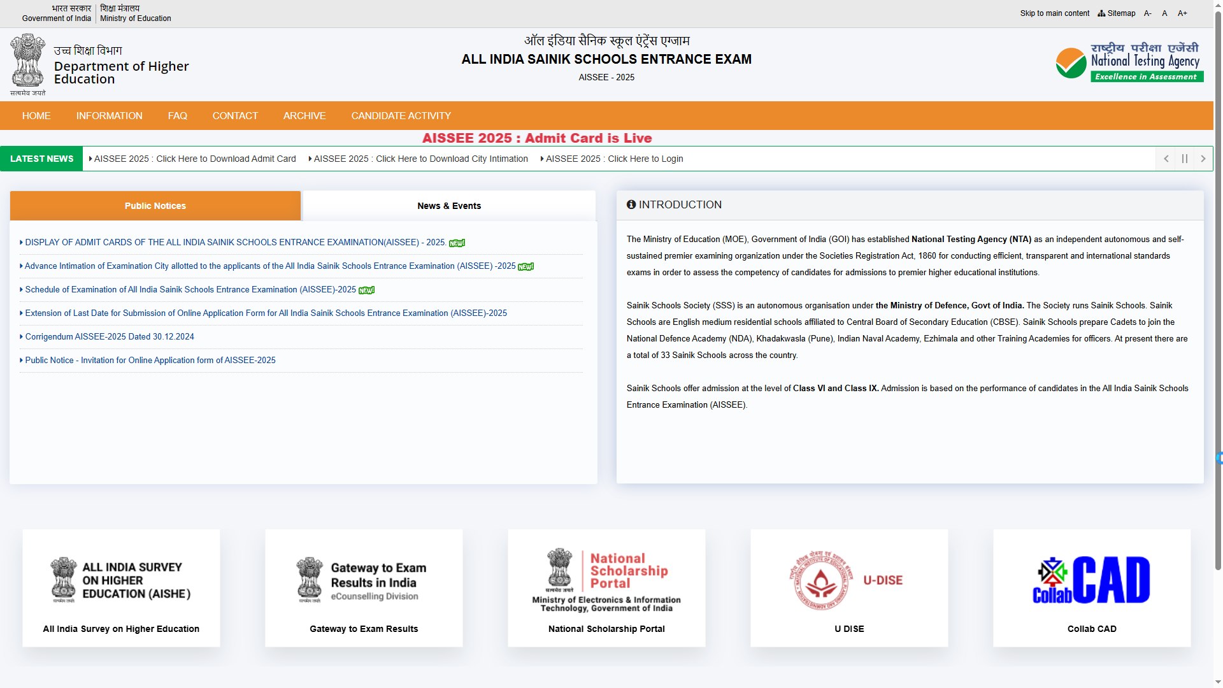The width and height of the screenshot is (1223, 688).
Task: Click the INTRODUCTION info icon
Action: [631, 204]
